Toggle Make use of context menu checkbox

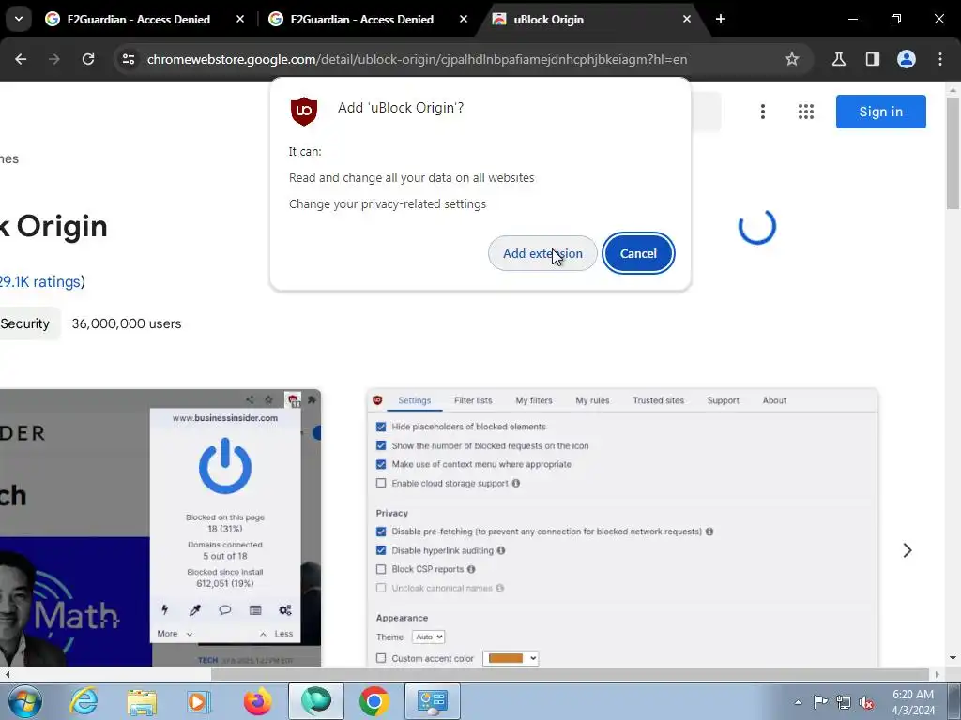[x=381, y=464]
